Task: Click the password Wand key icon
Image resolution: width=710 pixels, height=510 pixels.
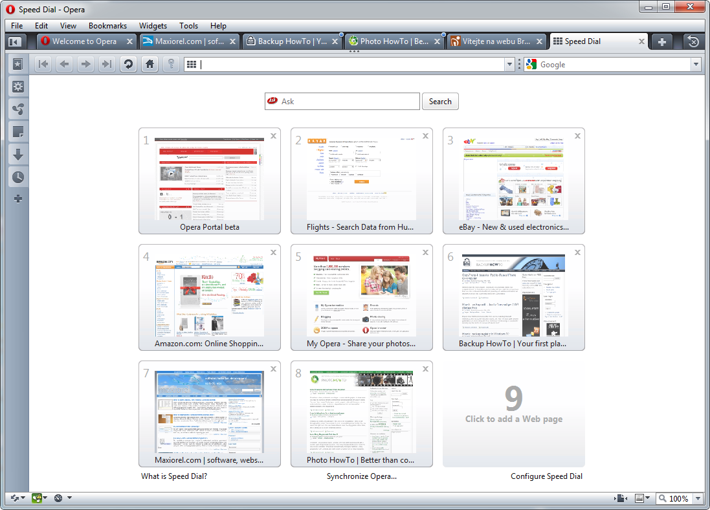Action: click(171, 64)
